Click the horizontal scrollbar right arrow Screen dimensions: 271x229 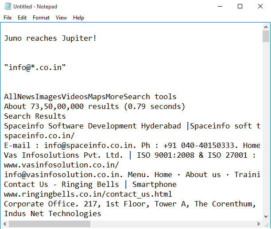(259, 224)
